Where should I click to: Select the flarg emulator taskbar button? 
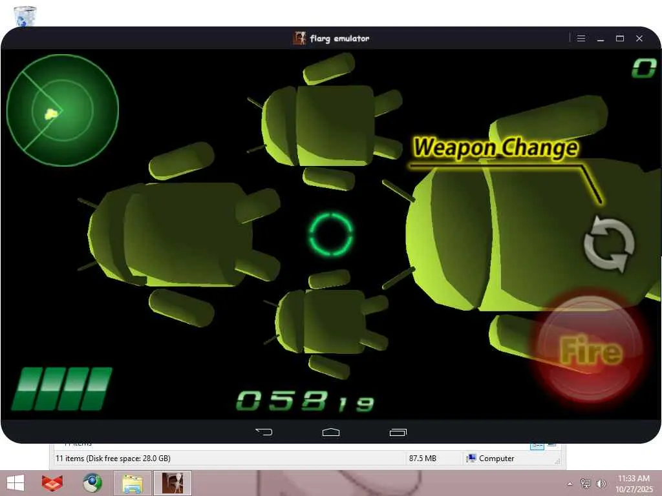click(x=173, y=483)
